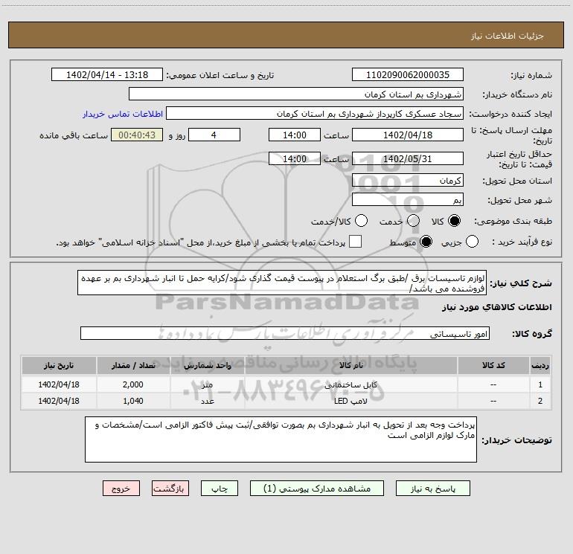Click the remaining days field showing 4
Screen dimensions: 573x554
pos(214,135)
